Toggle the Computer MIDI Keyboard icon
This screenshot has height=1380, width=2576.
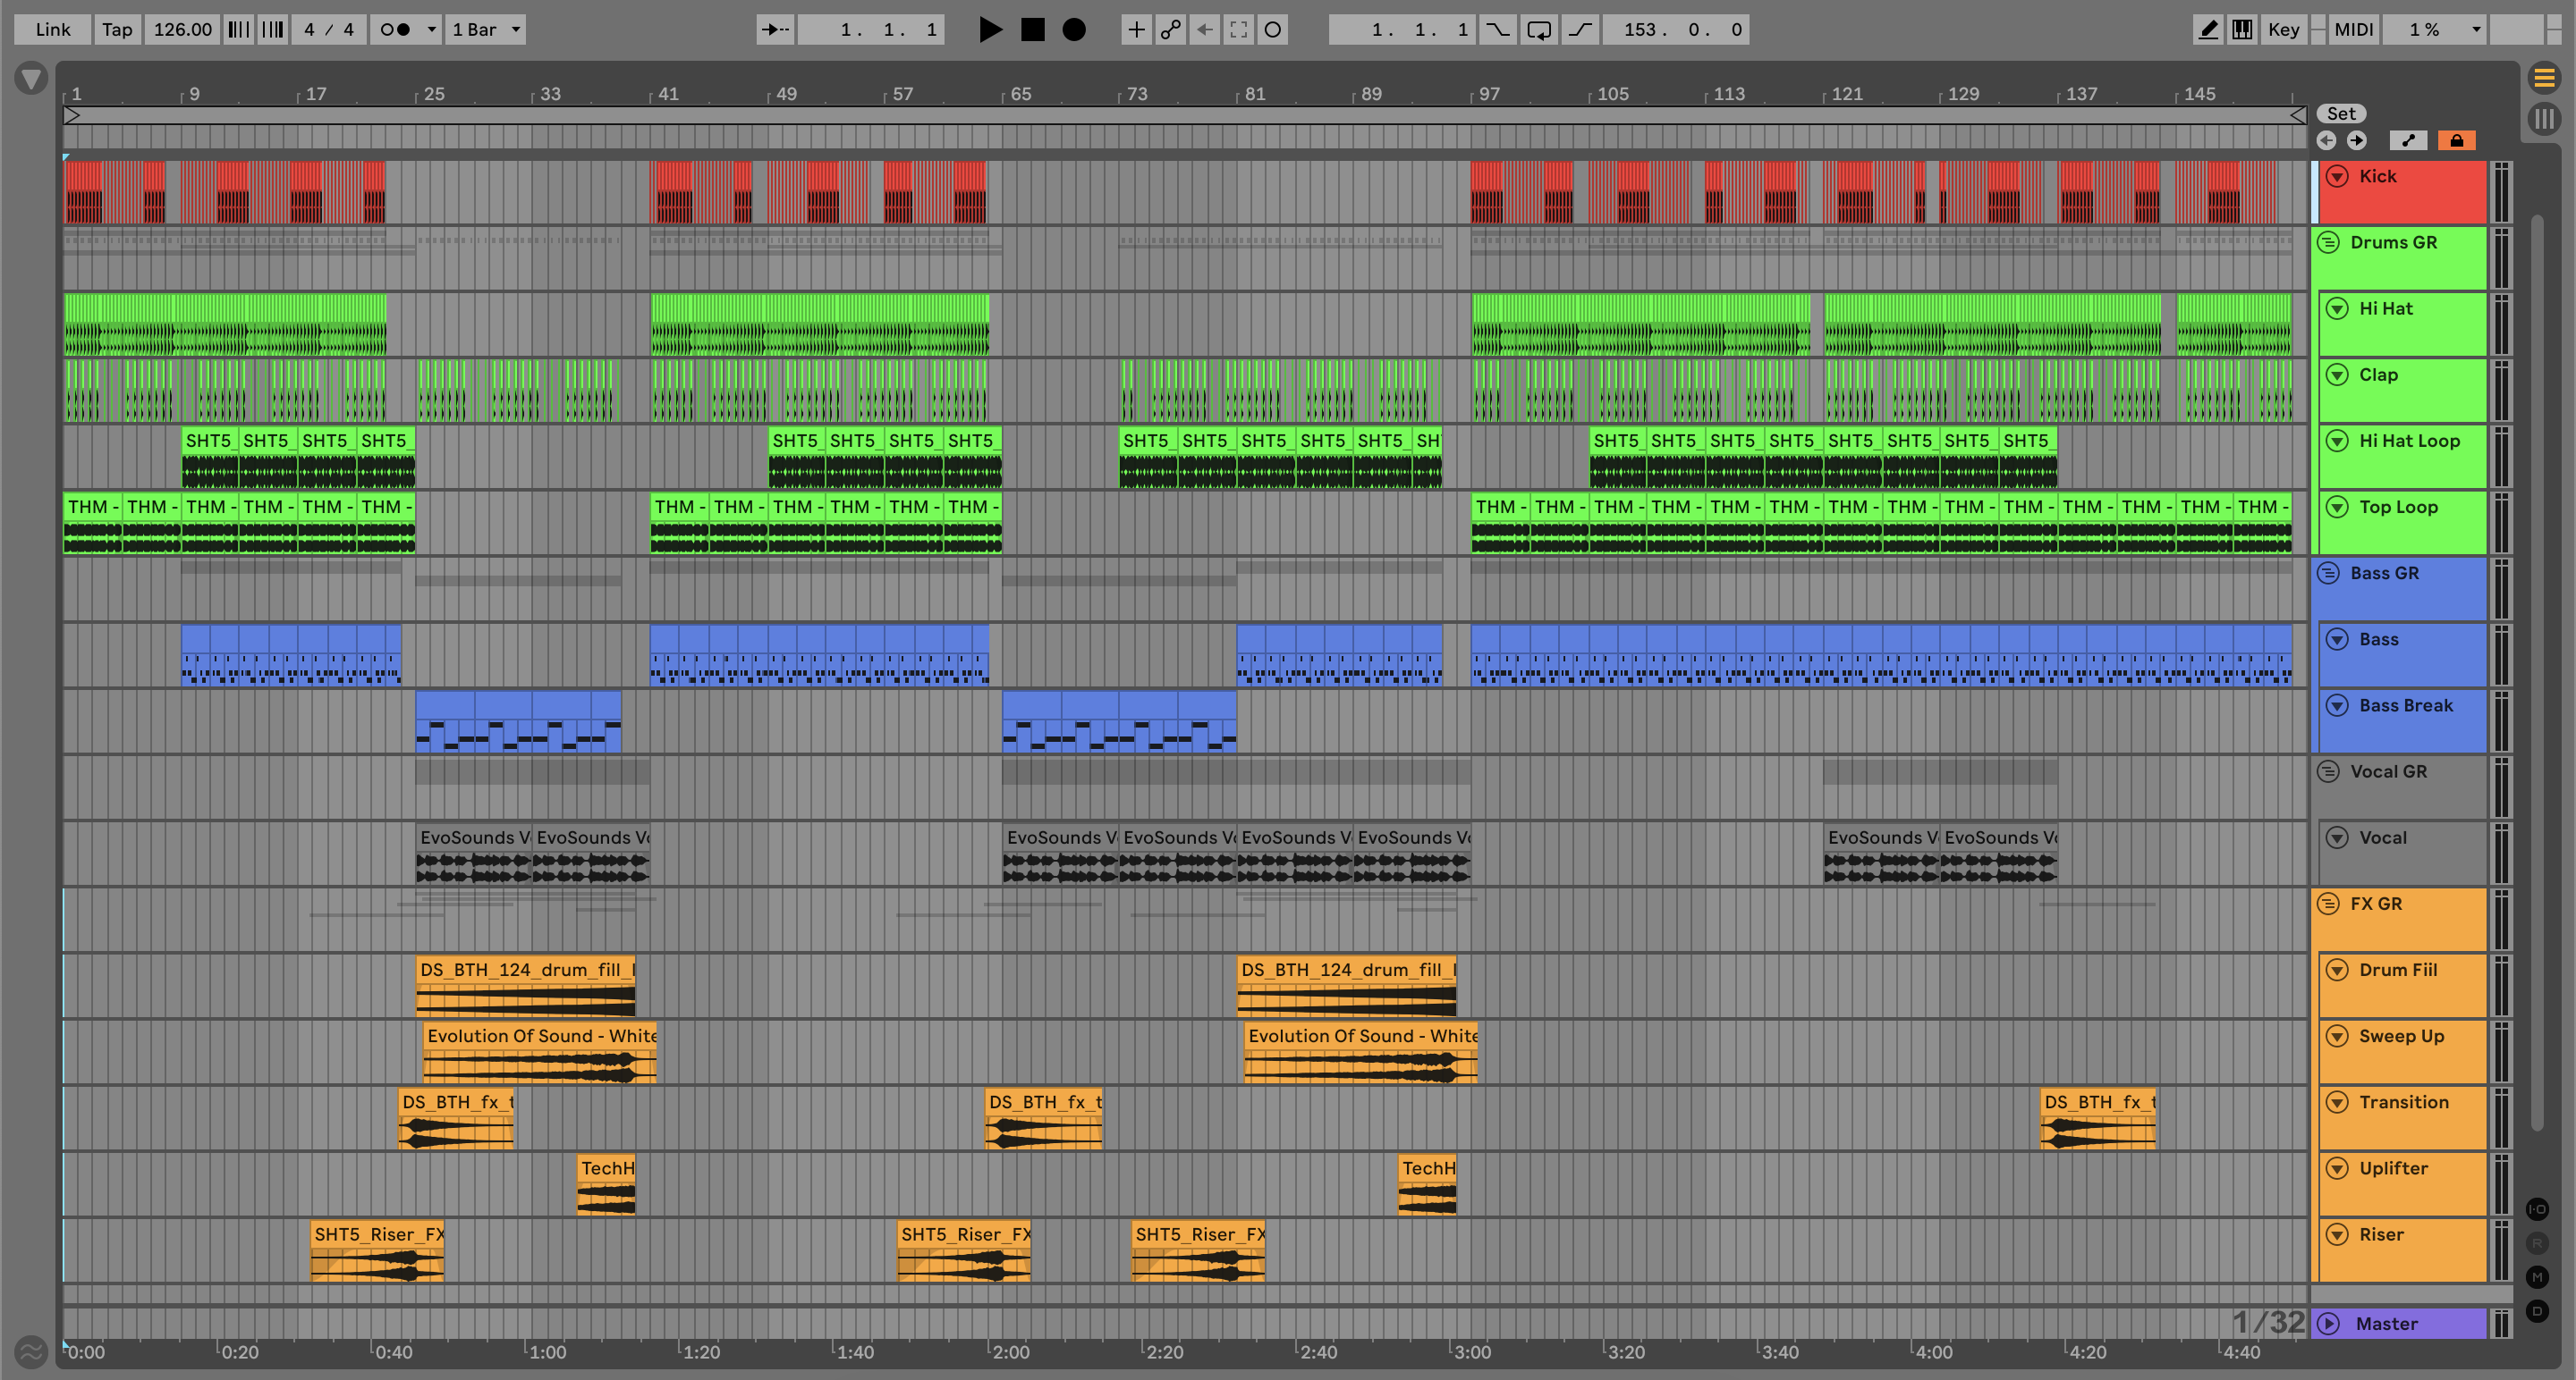click(x=2242, y=30)
